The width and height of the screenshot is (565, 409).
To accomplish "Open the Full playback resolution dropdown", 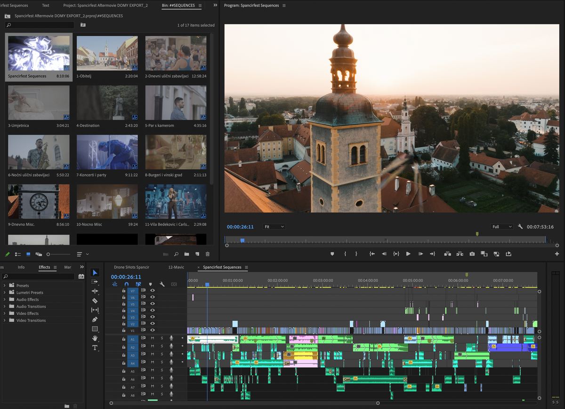I will [x=502, y=227].
